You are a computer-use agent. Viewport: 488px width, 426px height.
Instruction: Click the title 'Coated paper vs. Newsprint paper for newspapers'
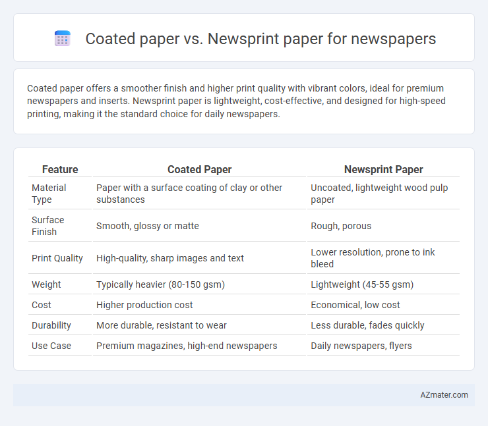click(260, 39)
